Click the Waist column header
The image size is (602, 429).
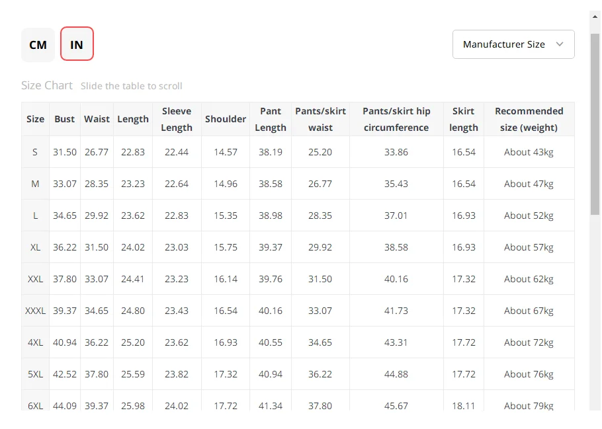pos(97,120)
